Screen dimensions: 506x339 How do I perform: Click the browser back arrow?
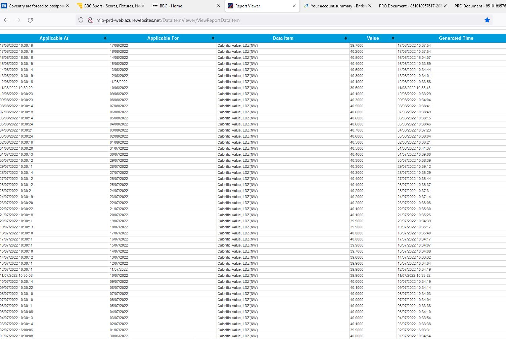(6, 20)
